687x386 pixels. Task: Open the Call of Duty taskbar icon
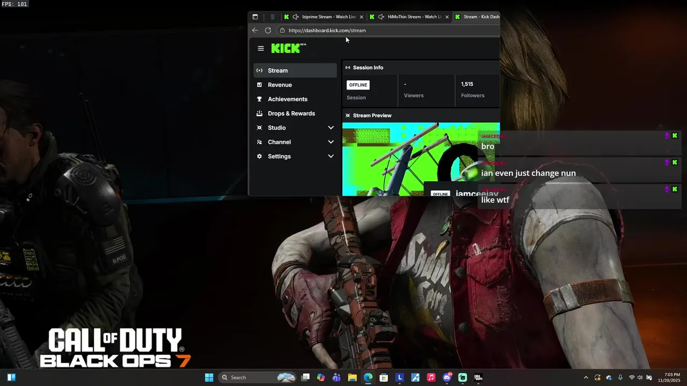click(x=478, y=377)
